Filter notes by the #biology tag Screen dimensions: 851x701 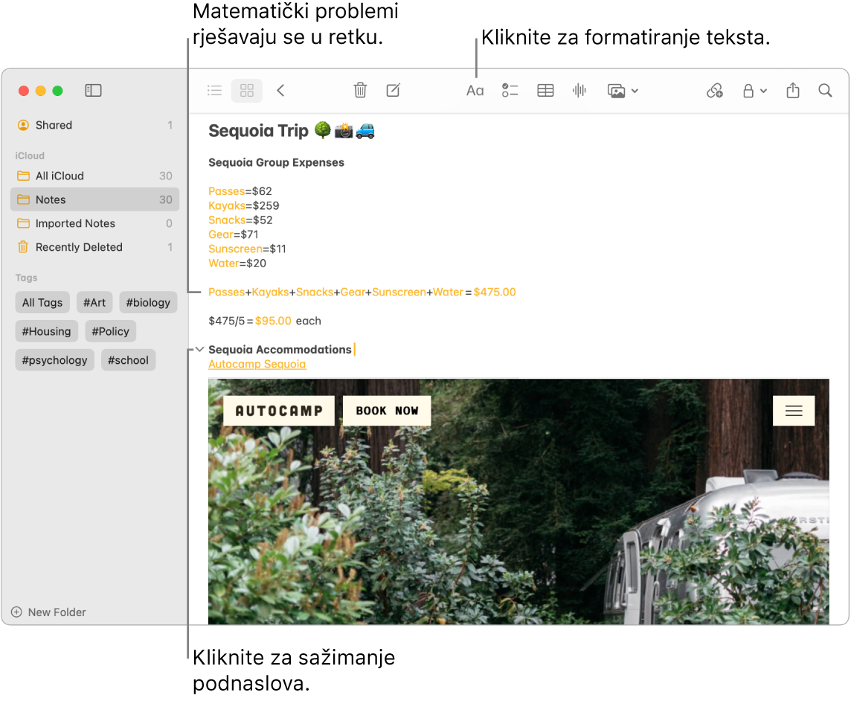click(x=148, y=302)
